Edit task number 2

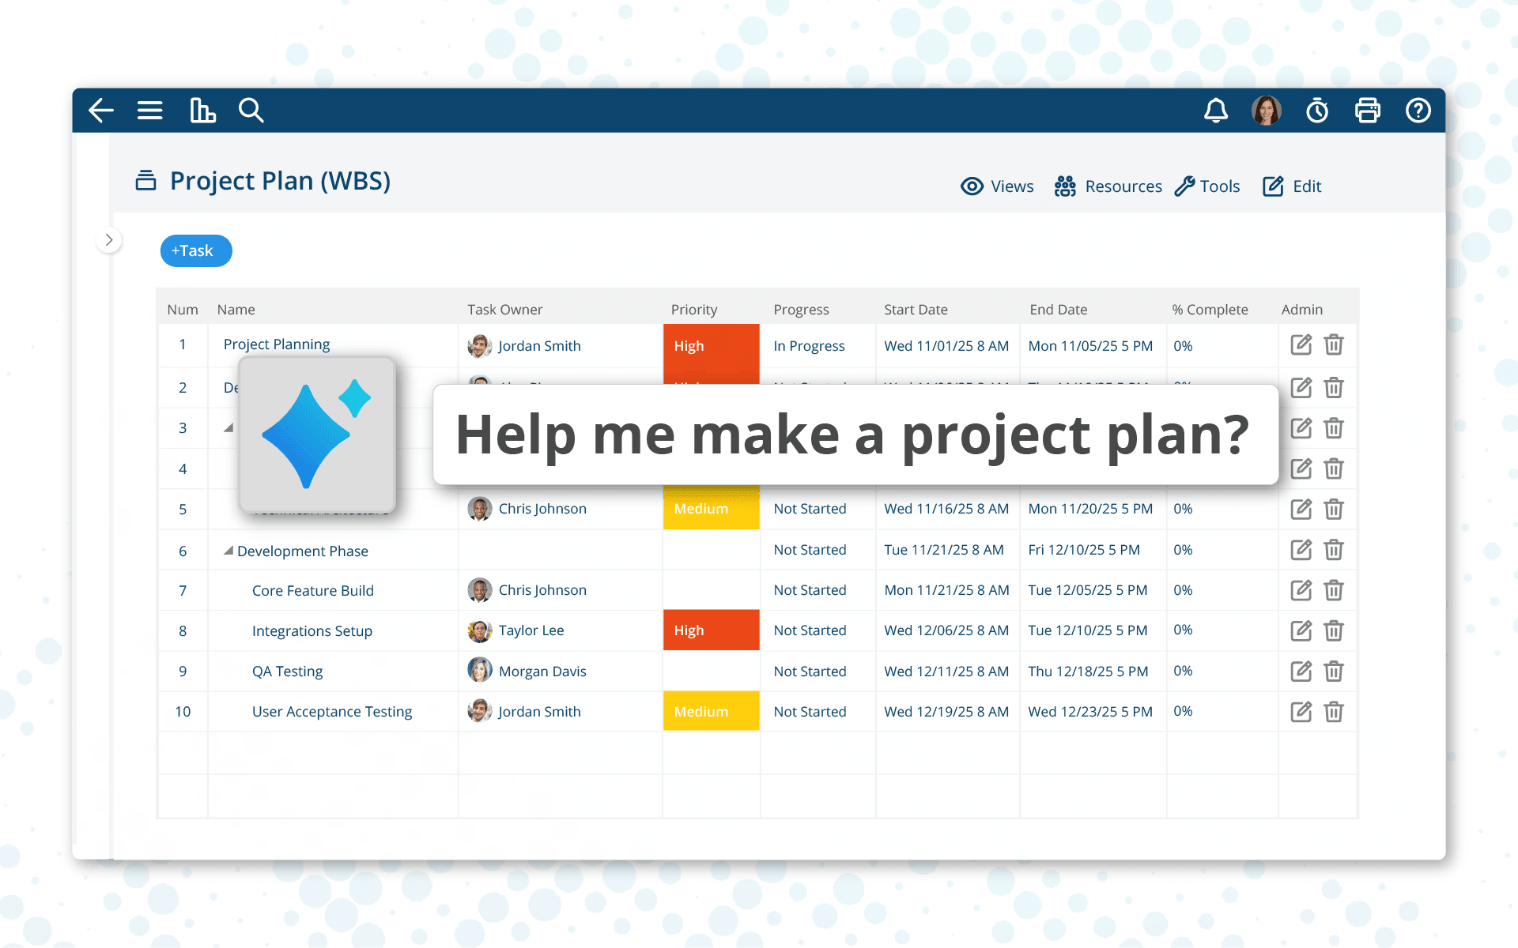1301,388
